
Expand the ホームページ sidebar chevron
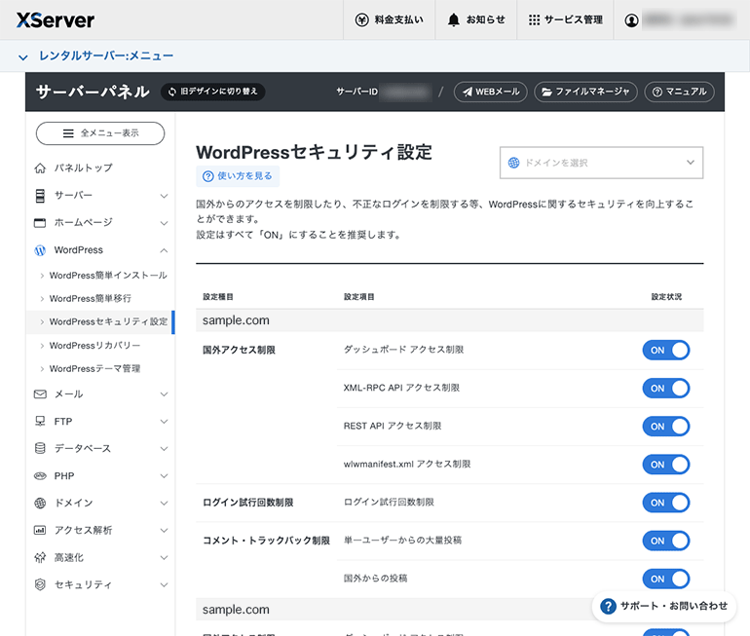[164, 223]
